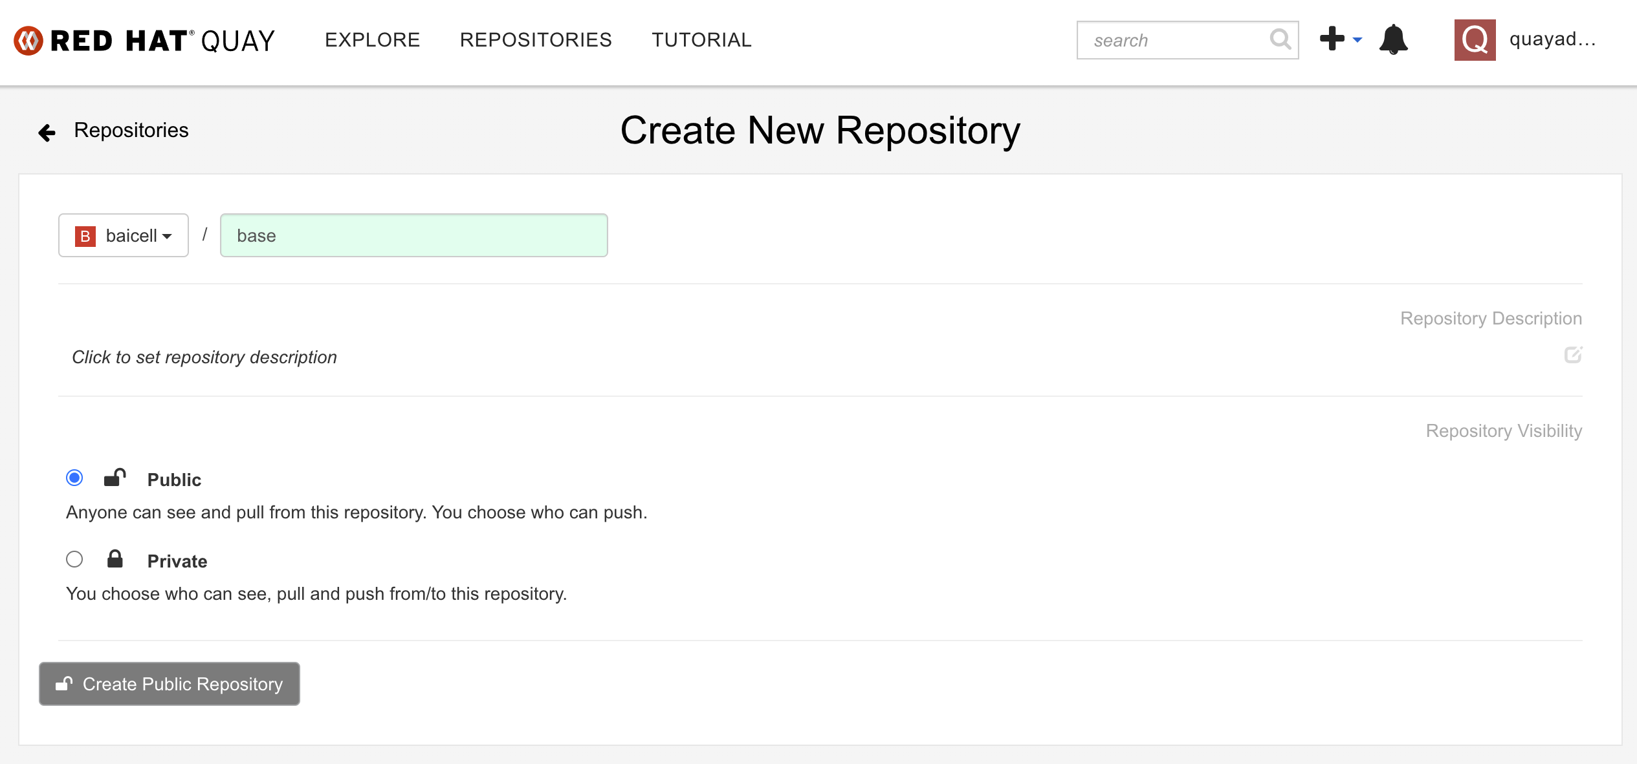Click the edit description pencil icon

tap(1573, 355)
